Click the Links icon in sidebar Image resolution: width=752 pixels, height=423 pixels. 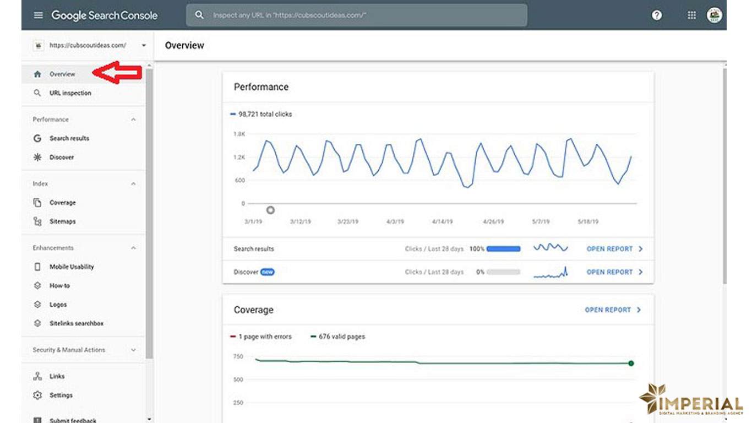coord(37,376)
